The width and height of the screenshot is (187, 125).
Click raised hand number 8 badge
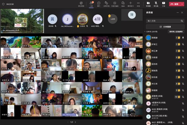178,84
